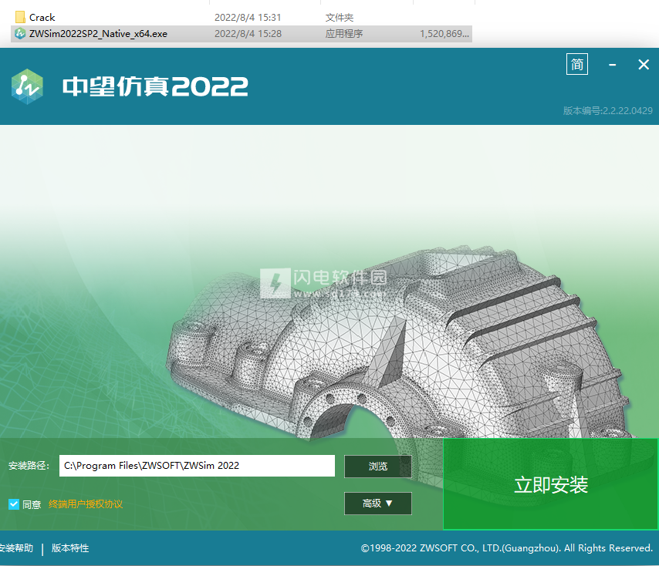Click the date 2022/8/4 15:28 of the exe
This screenshot has height=566, width=659.
tap(248, 34)
